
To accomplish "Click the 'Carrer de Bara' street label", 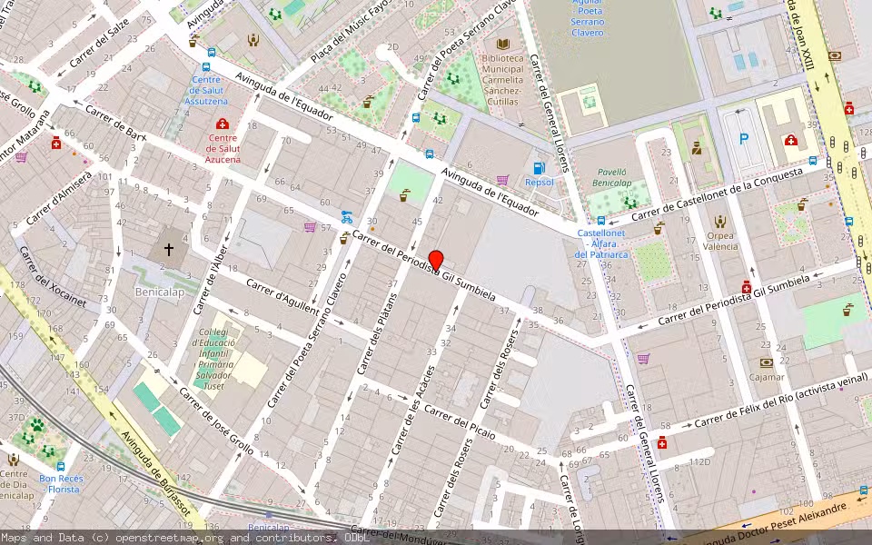I will (115, 123).
